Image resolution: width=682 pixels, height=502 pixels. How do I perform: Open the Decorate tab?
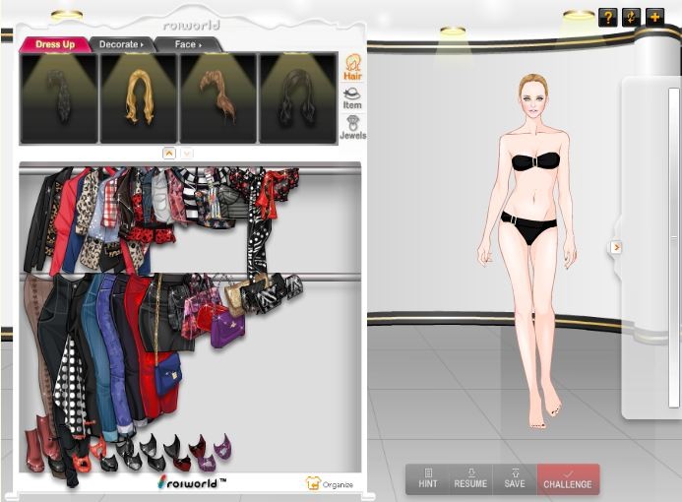click(123, 44)
